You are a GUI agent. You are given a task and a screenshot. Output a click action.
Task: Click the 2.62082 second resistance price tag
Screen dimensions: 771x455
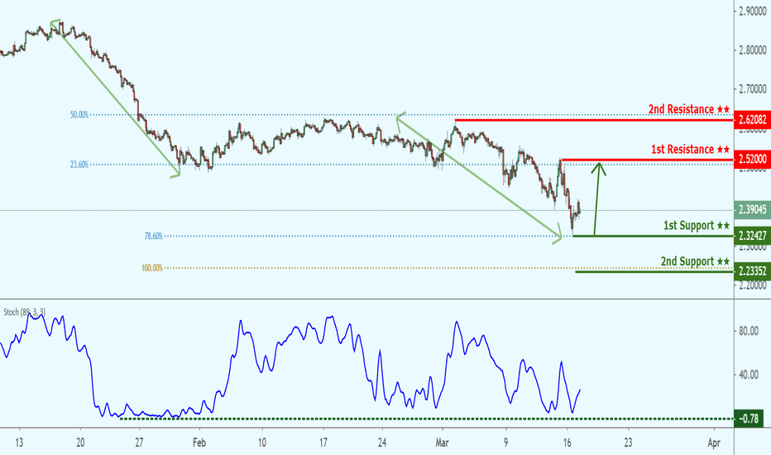752,119
